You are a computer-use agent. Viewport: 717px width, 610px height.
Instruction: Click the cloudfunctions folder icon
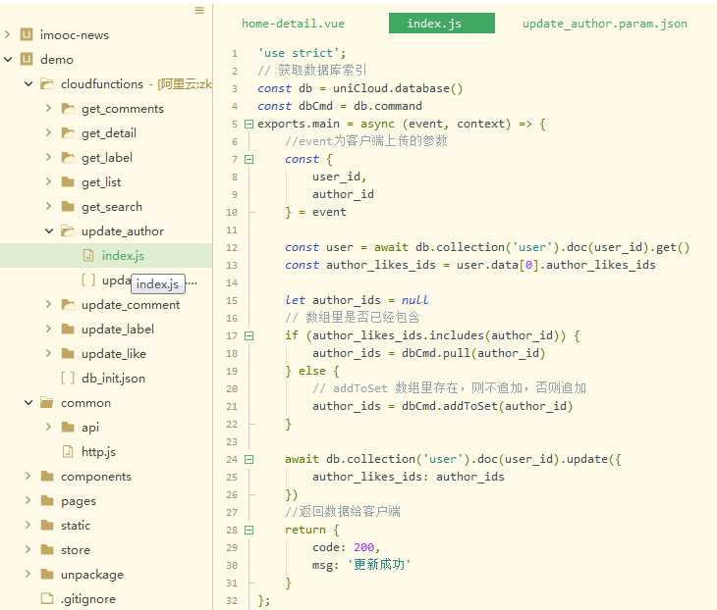(47, 83)
